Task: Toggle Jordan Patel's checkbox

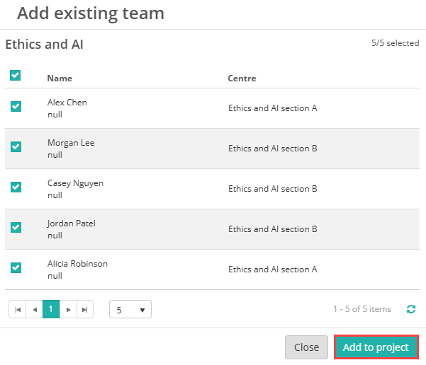Action: [16, 228]
